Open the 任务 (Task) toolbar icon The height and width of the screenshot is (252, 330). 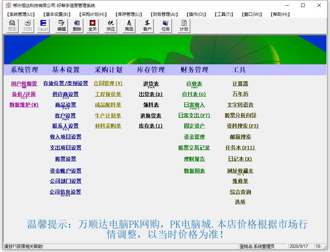point(166,26)
